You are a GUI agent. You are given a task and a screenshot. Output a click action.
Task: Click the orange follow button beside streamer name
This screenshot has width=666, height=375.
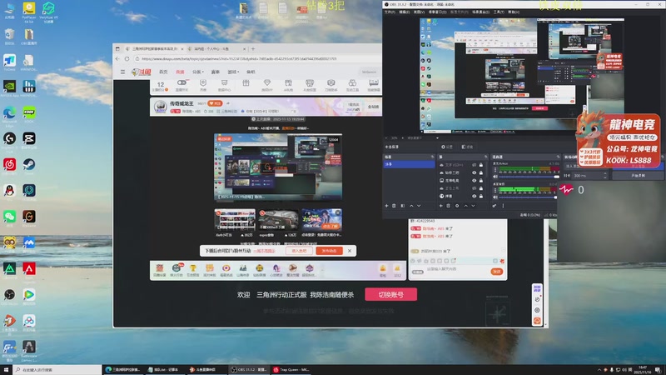point(215,103)
